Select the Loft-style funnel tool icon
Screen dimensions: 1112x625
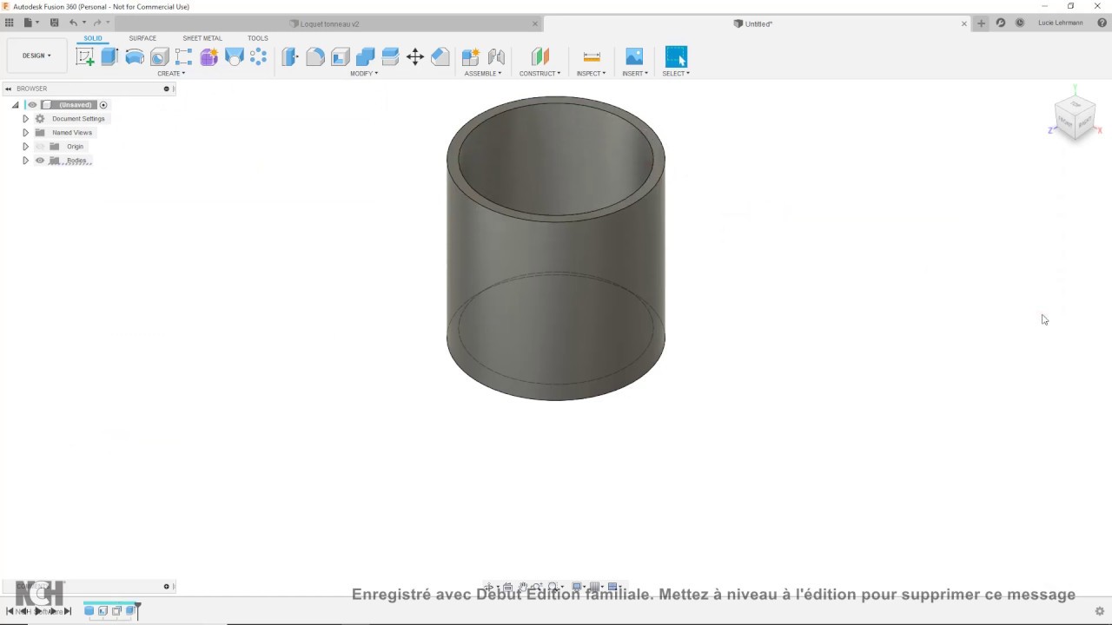[234, 57]
